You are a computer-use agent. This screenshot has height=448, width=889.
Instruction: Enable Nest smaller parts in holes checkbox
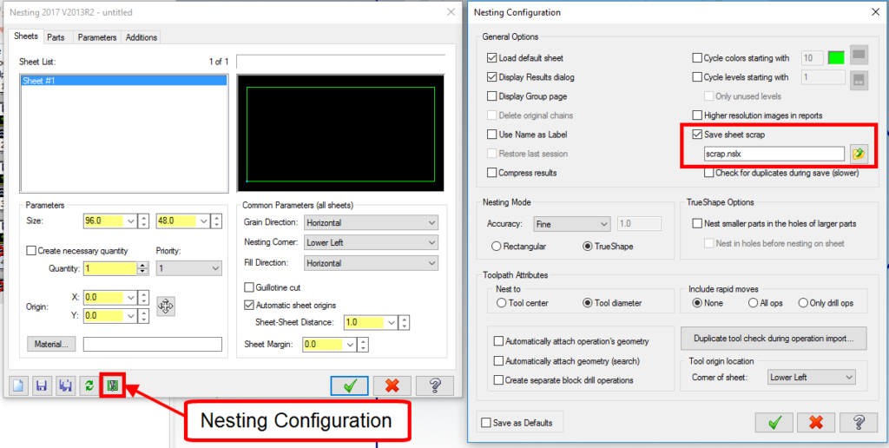tap(697, 224)
